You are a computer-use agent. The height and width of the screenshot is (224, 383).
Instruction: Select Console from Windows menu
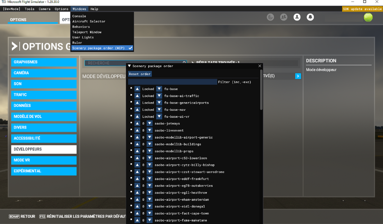click(x=79, y=16)
